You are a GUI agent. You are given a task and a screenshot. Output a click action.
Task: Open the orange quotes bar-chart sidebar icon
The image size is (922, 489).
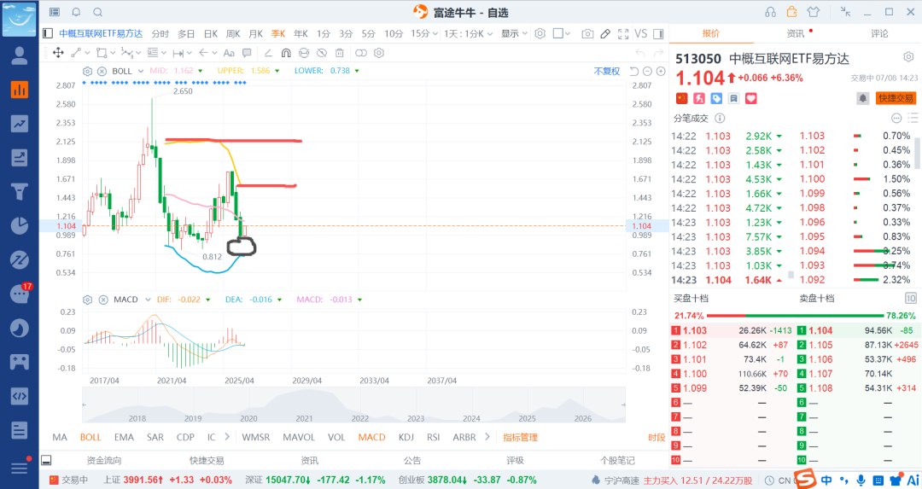point(20,90)
